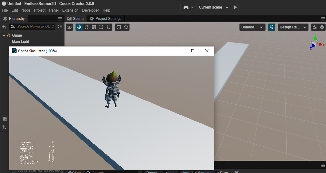Open the Shaded render mode dropdown
Image resolution: width=326 pixels, height=173 pixels.
pos(252,27)
